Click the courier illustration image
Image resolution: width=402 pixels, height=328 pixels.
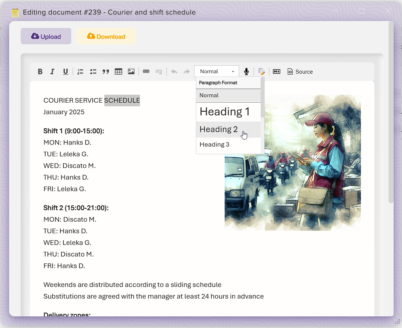pyautogui.click(x=293, y=163)
